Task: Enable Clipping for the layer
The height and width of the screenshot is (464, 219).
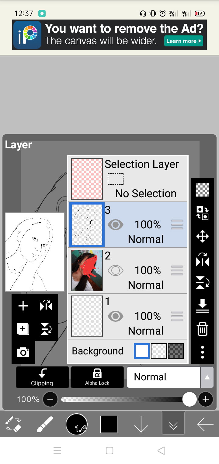Action: tap(42, 377)
